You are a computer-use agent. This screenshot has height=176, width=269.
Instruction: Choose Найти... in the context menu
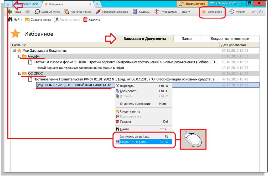143,129
